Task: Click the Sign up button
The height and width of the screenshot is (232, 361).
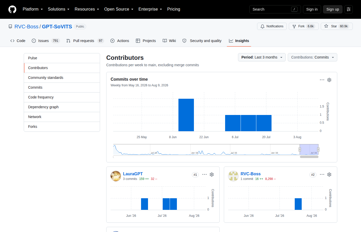Action: tap(333, 9)
